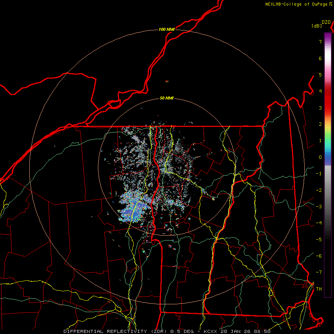
Task: Click the 6 dB scale value
Action: tap(320, 58)
